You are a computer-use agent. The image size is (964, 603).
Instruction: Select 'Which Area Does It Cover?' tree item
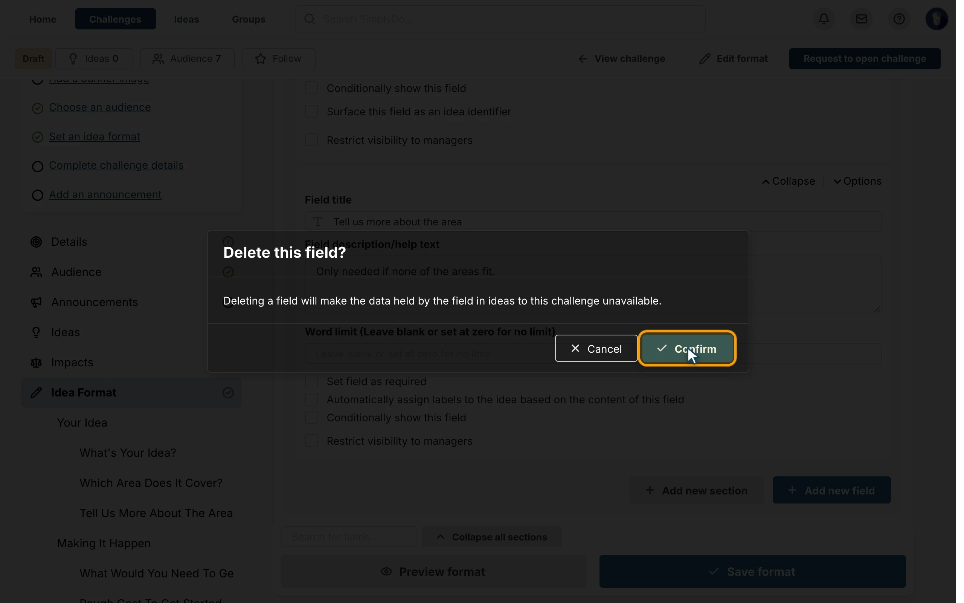tap(151, 483)
